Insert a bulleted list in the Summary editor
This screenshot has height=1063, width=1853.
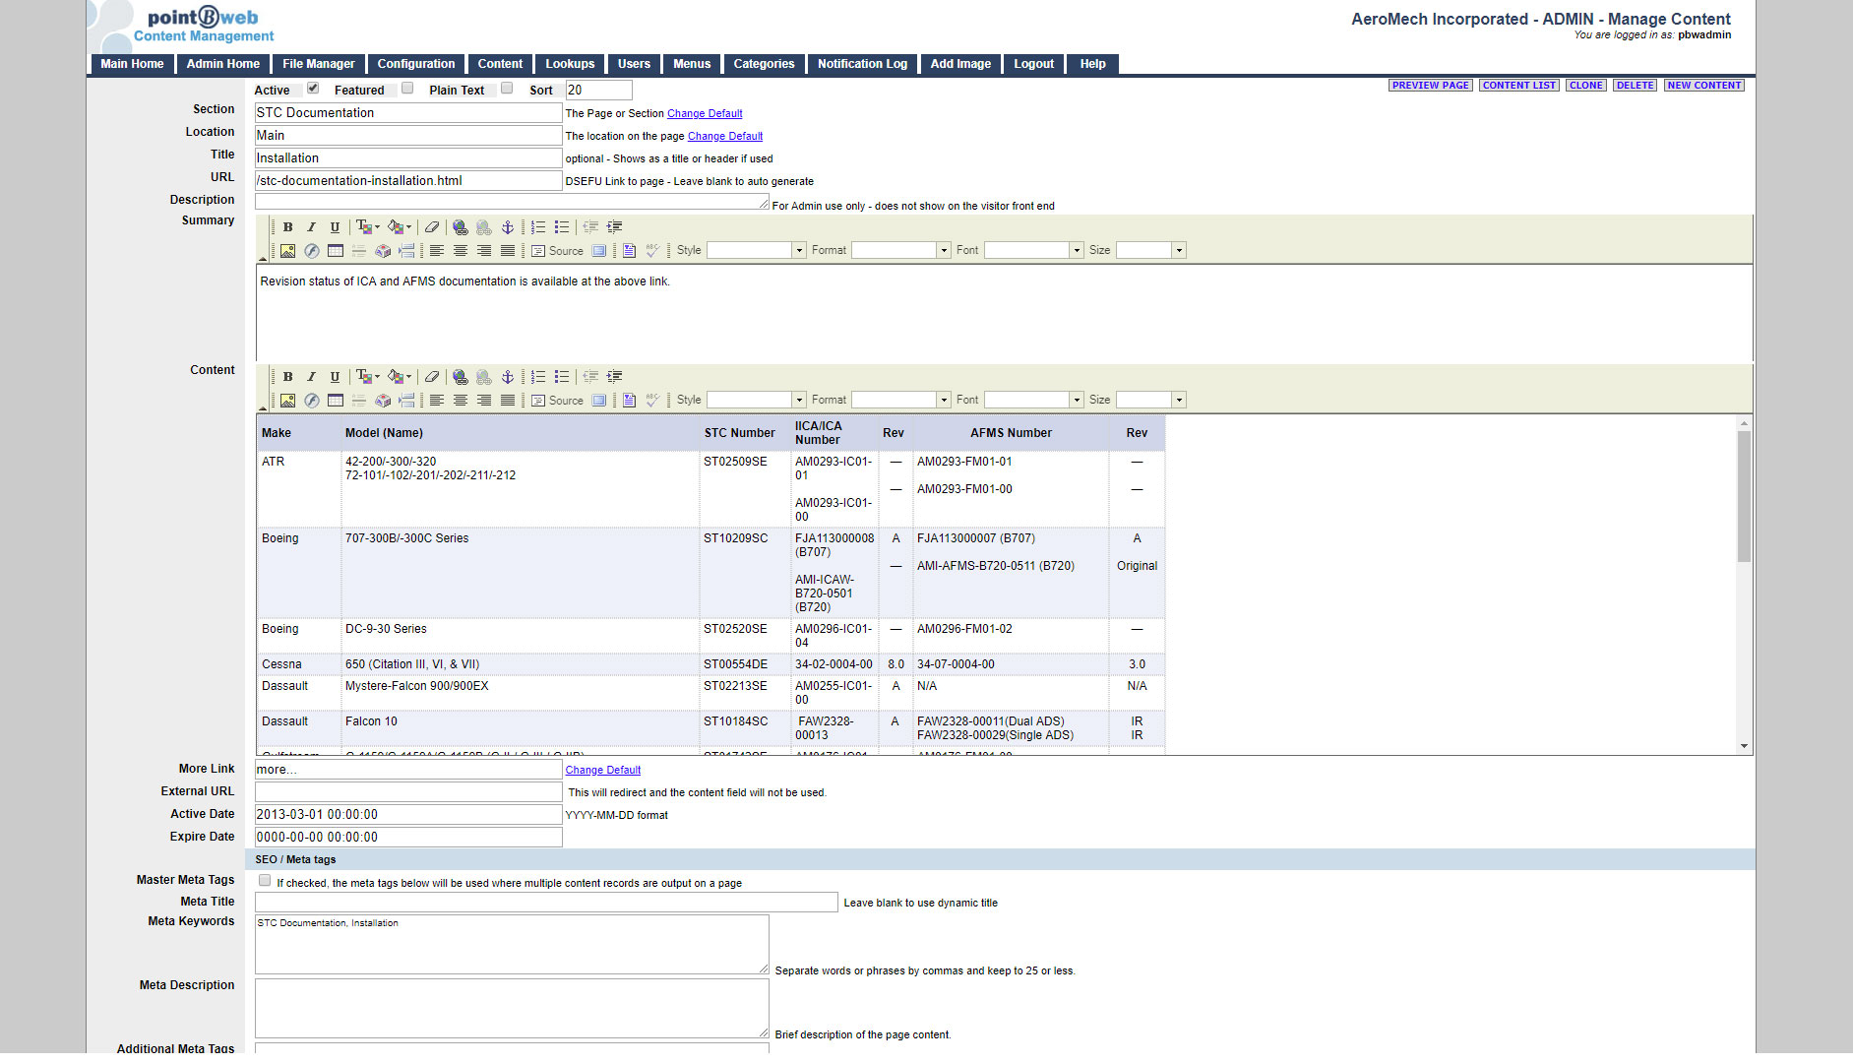tap(562, 227)
